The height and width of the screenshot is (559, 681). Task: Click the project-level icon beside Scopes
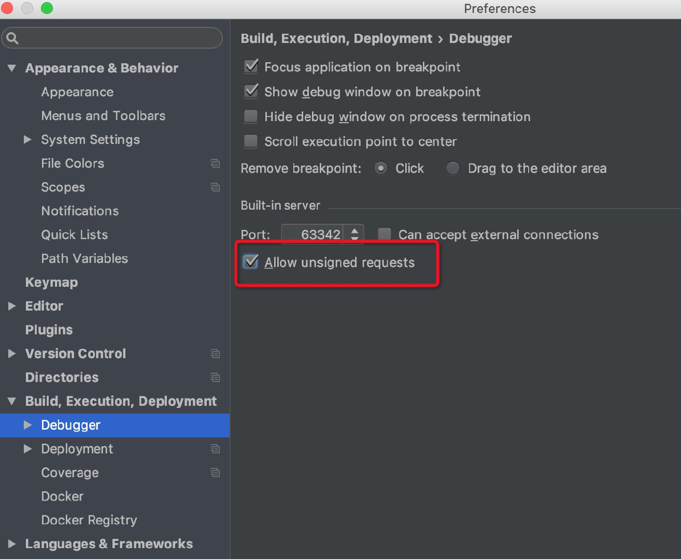click(215, 187)
